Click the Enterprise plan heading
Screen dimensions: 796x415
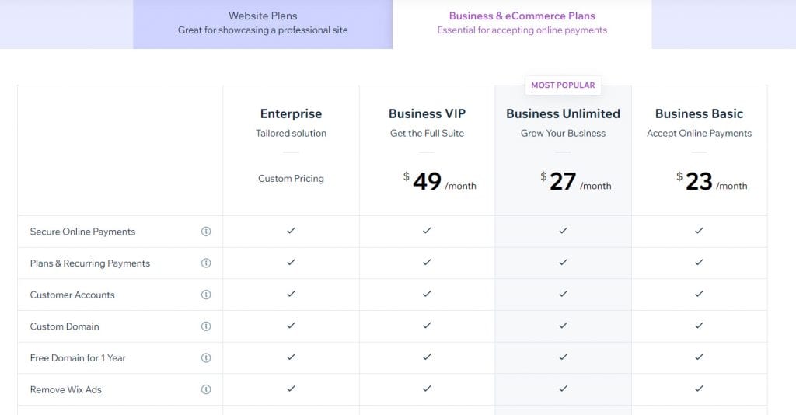(291, 113)
